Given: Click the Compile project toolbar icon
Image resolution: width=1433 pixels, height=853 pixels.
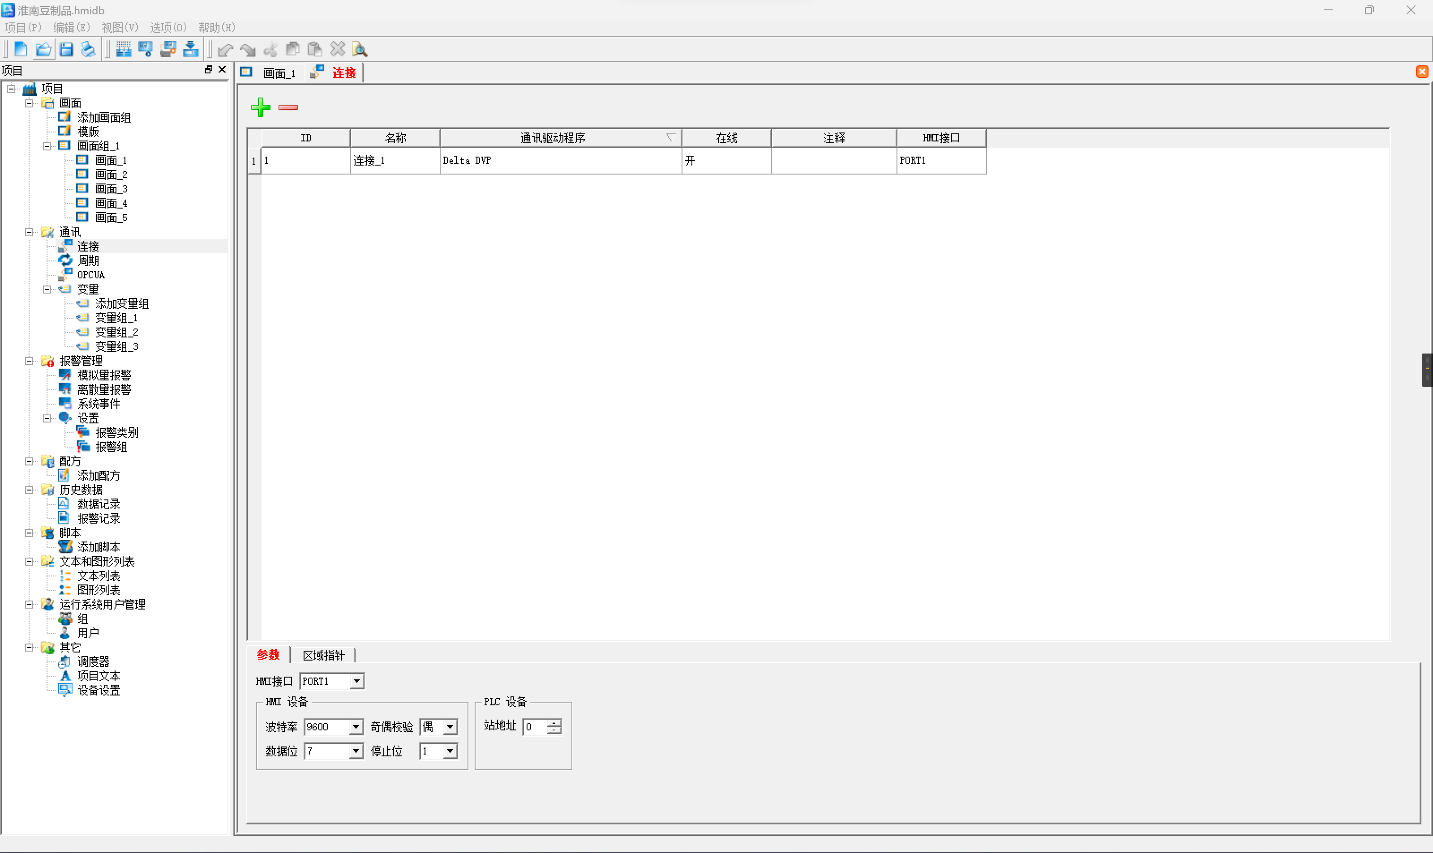Looking at the screenshot, I should click(x=123, y=49).
